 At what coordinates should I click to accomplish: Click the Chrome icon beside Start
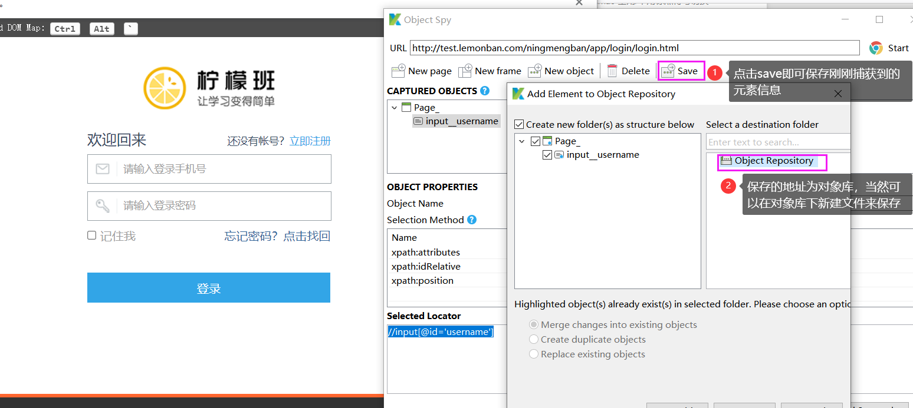[875, 48]
